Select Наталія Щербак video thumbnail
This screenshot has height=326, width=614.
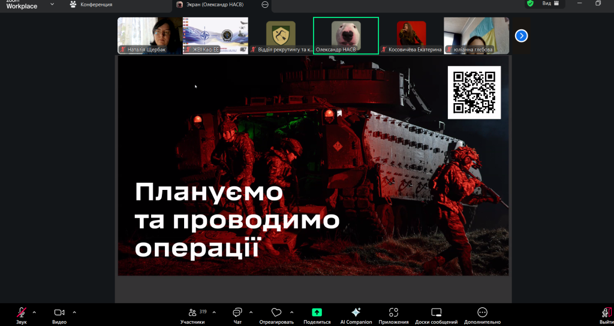click(x=149, y=35)
